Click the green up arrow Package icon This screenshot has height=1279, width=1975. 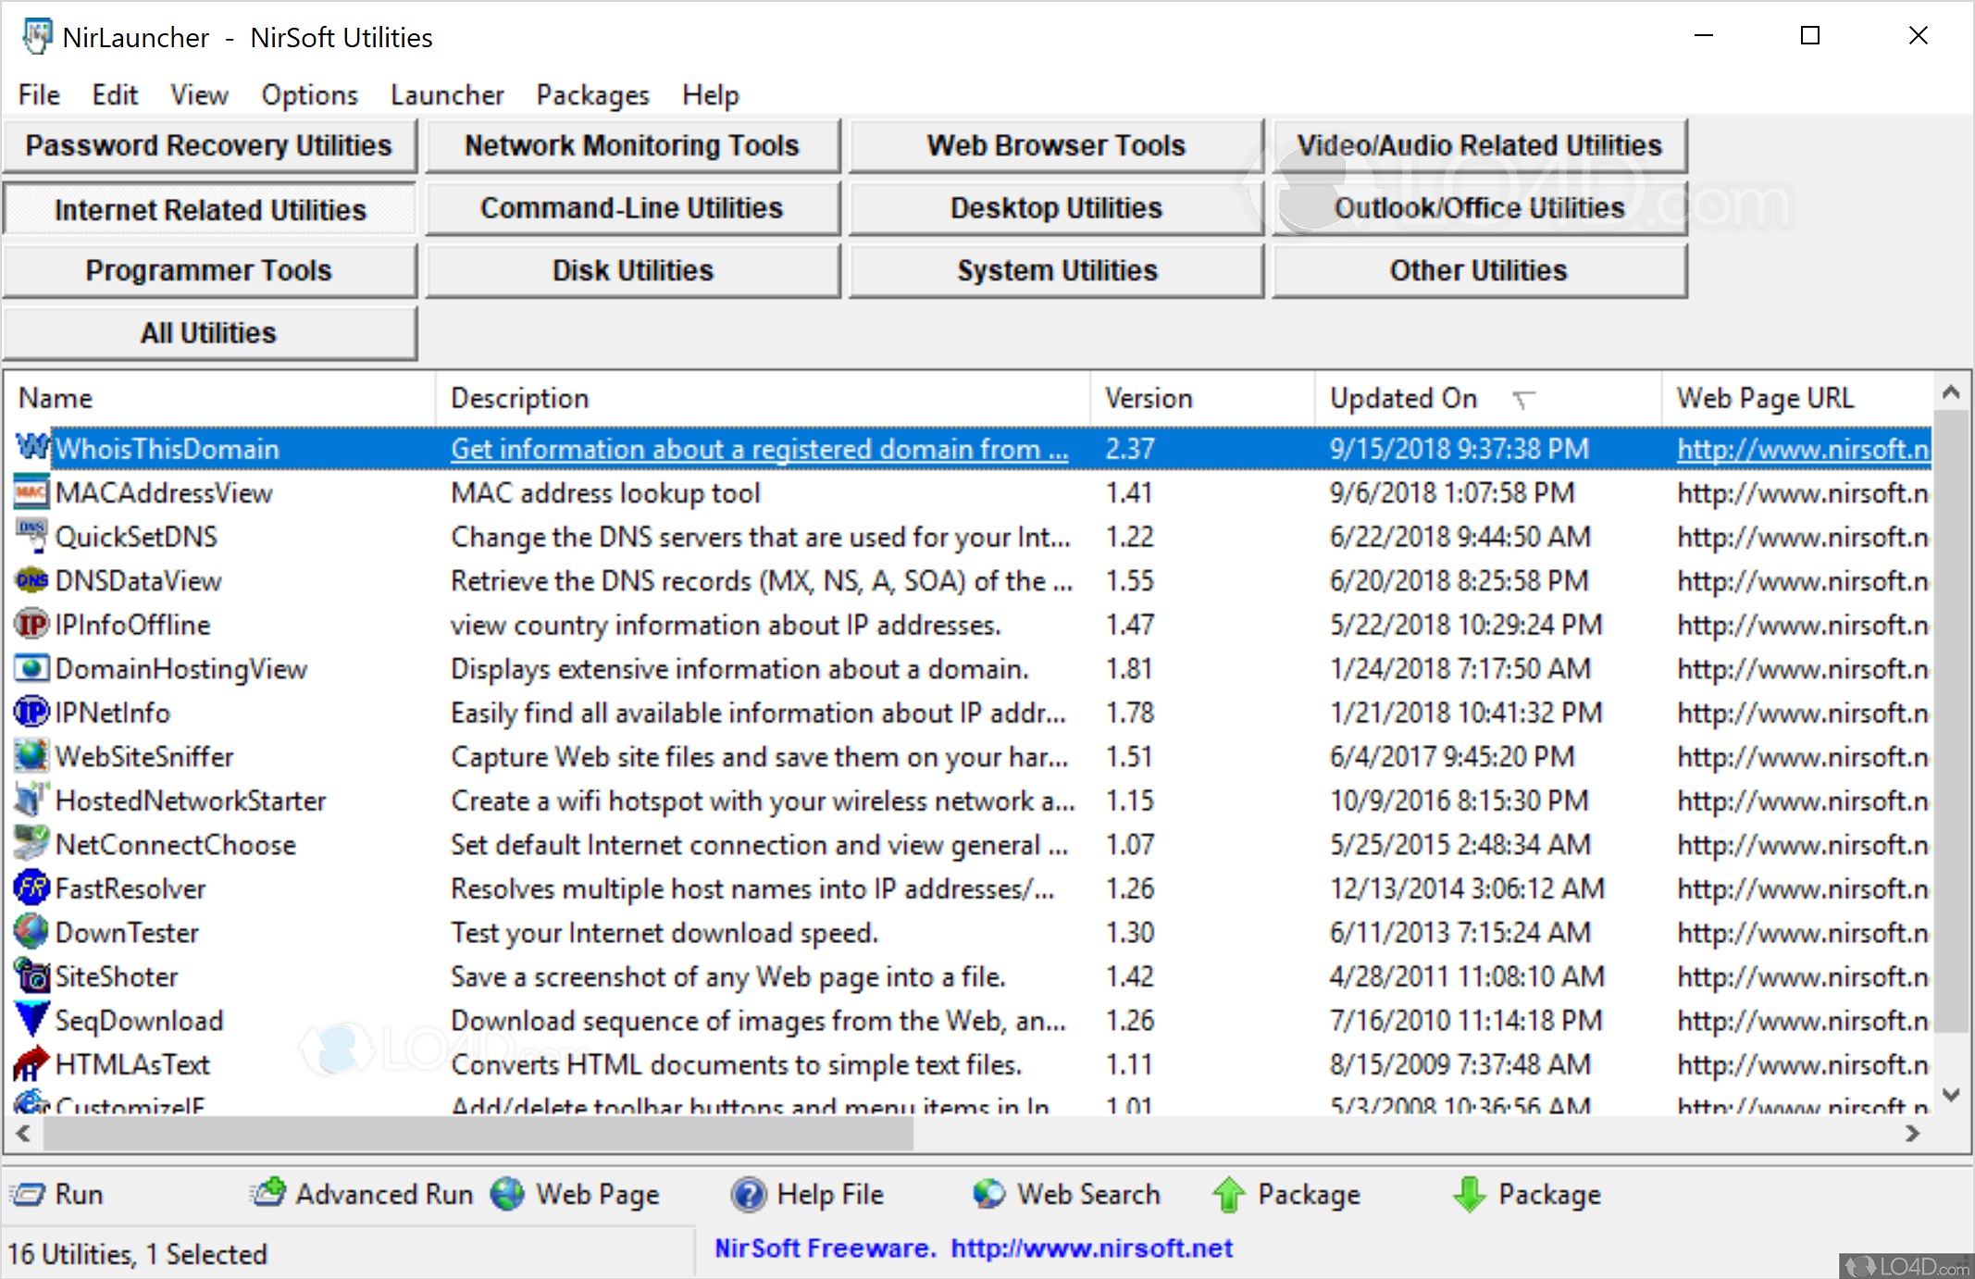[x=1228, y=1194]
